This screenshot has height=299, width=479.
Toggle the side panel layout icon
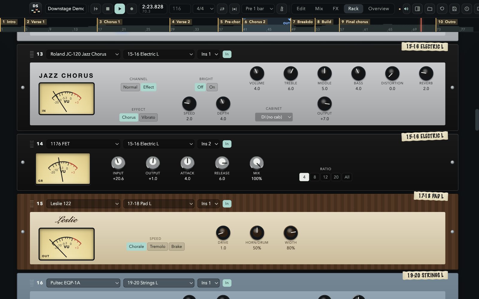point(417,9)
